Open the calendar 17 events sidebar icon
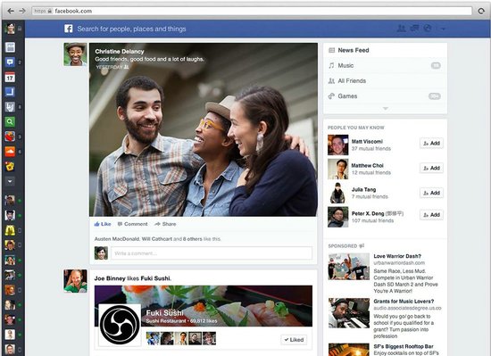 (10, 77)
